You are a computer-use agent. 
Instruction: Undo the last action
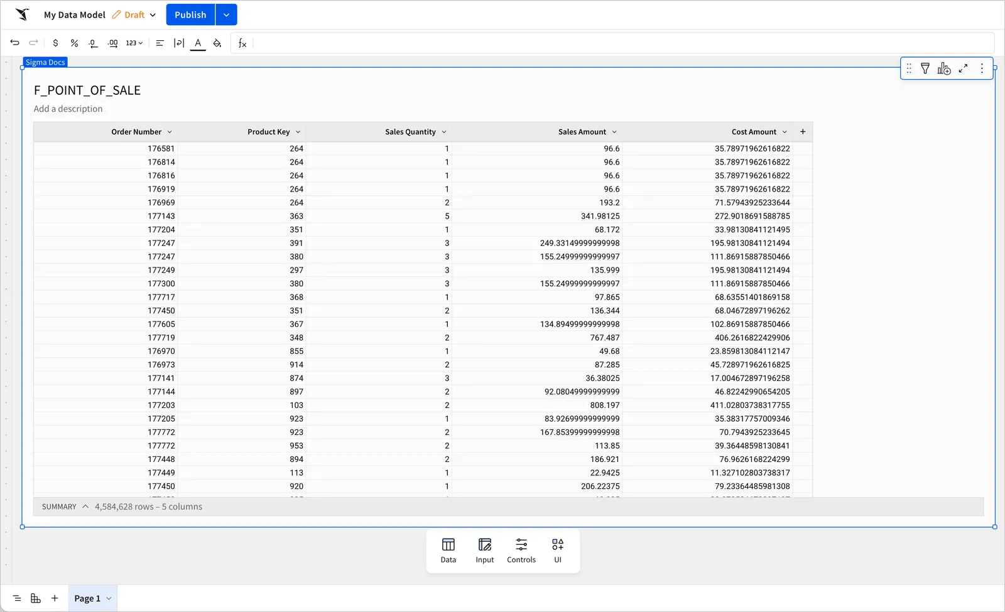tap(15, 43)
